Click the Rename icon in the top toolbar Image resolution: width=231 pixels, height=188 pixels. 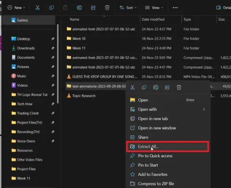click(x=79, y=7)
